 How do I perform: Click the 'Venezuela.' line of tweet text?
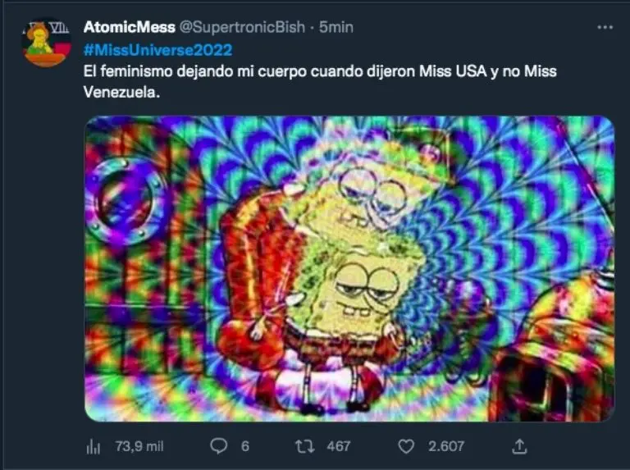tap(121, 93)
